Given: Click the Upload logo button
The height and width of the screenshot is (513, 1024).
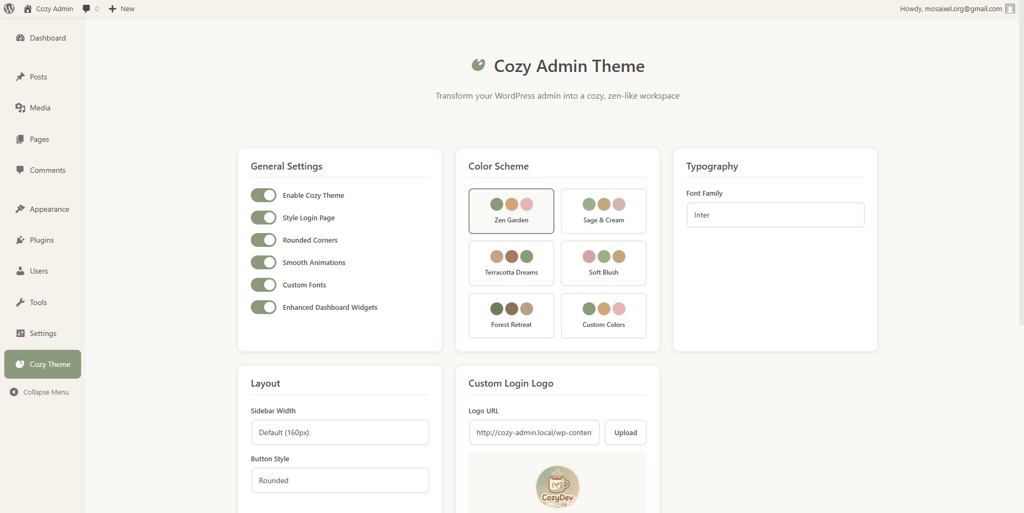Looking at the screenshot, I should [625, 432].
